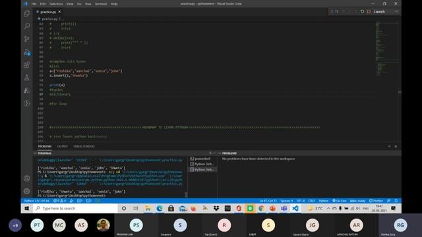The image size is (422, 237).
Task: Open the Explorer view in activity bar
Action: pos(26,13)
